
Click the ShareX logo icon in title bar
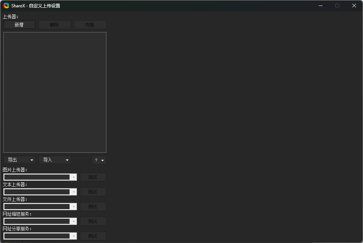(x=6, y=6)
